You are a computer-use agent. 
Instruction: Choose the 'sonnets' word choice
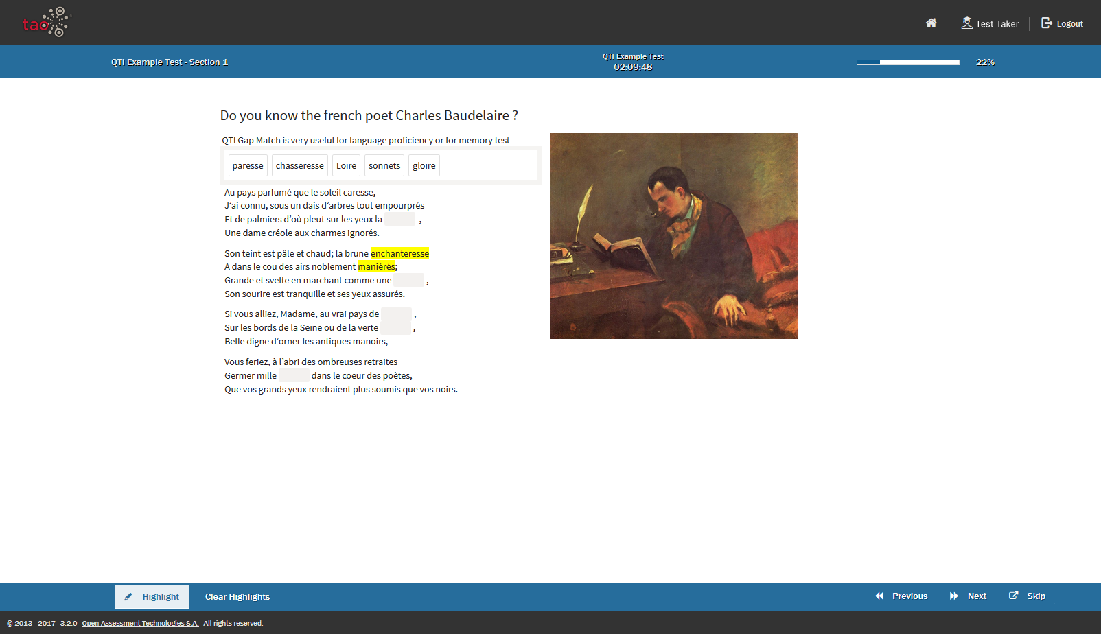(x=384, y=166)
